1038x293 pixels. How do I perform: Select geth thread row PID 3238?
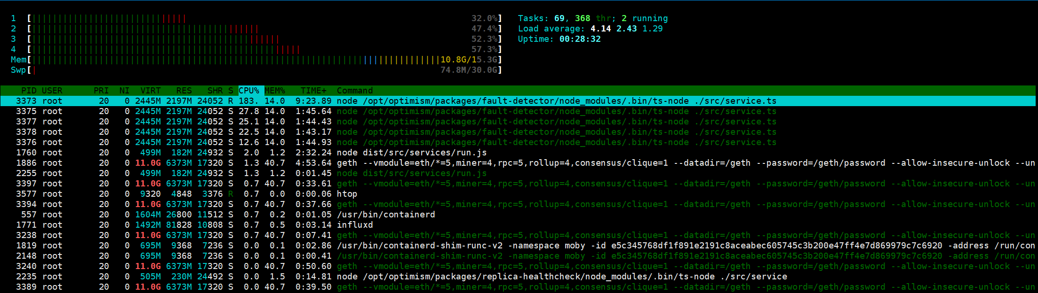[518, 235]
